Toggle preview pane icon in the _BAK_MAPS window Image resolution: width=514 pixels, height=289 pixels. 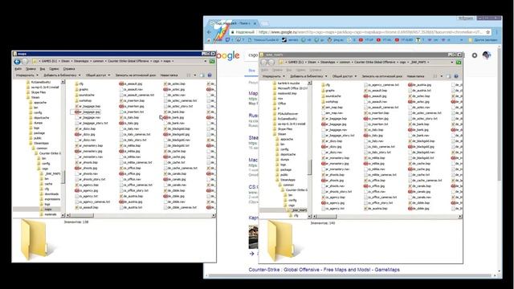448,76
